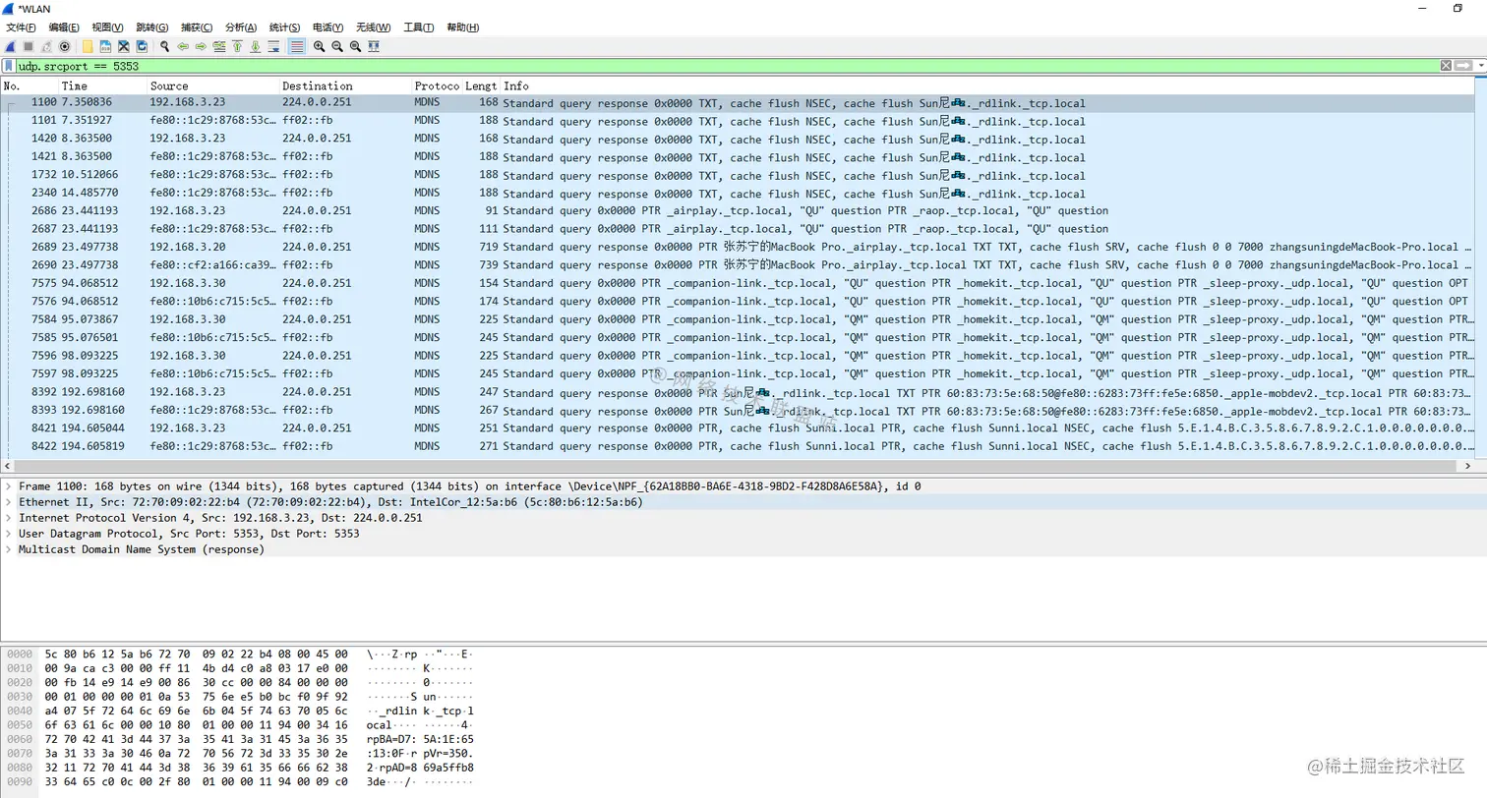Sort by the No. column header

30,85
